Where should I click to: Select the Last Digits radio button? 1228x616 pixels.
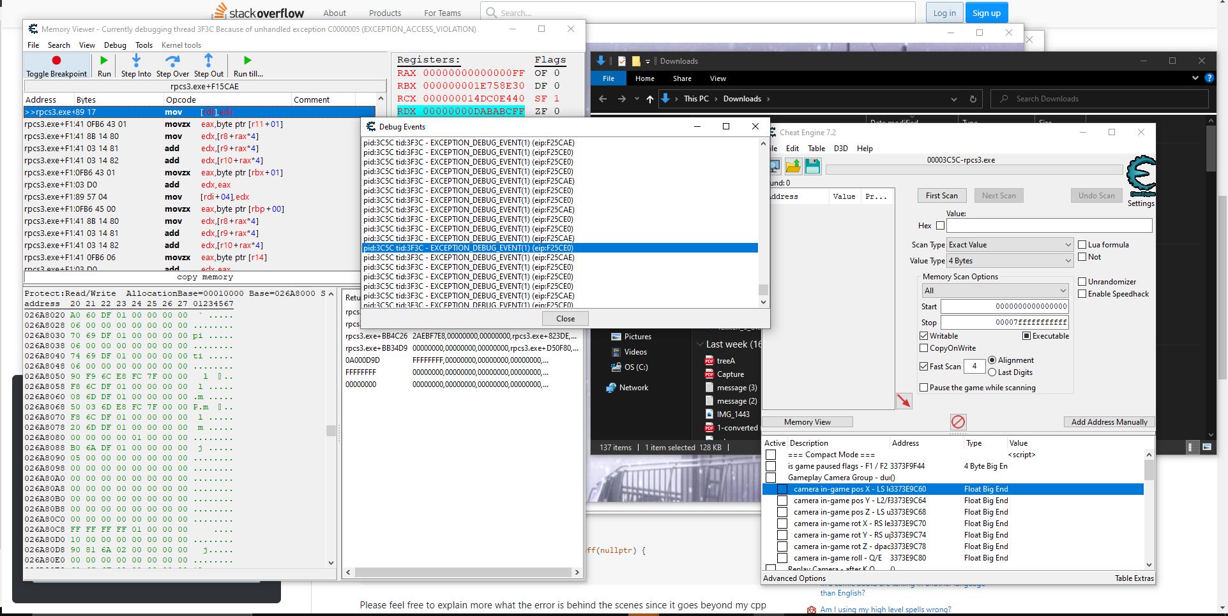click(992, 372)
